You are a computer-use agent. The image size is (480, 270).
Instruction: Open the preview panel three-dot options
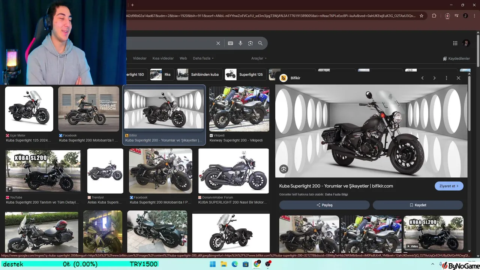click(446, 78)
